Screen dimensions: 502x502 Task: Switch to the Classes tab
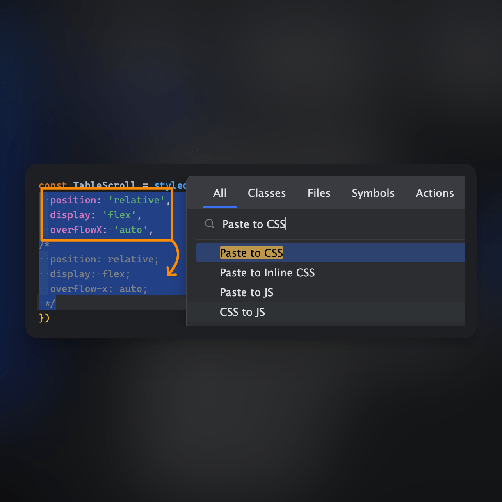pos(267,193)
